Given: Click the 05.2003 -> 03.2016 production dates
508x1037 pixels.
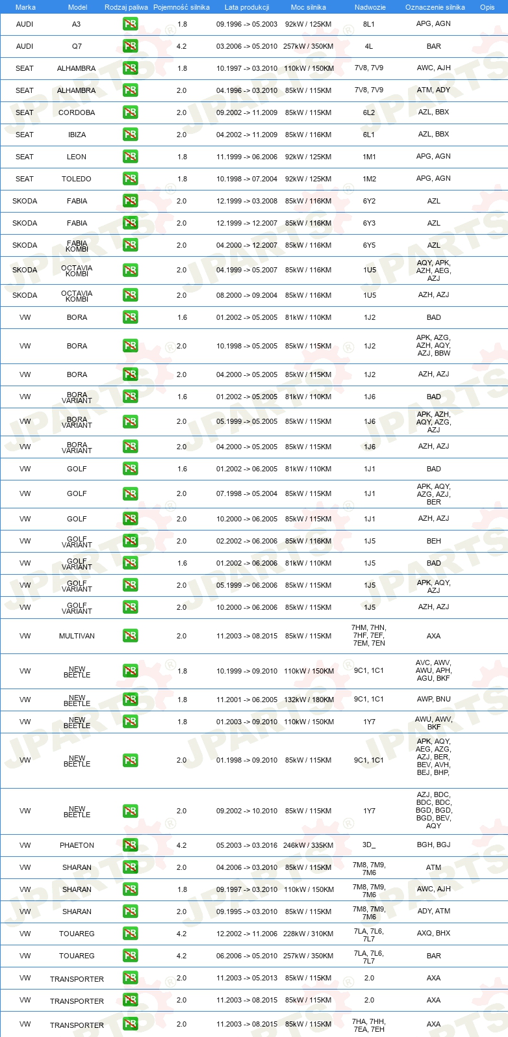Looking at the screenshot, I should (247, 845).
